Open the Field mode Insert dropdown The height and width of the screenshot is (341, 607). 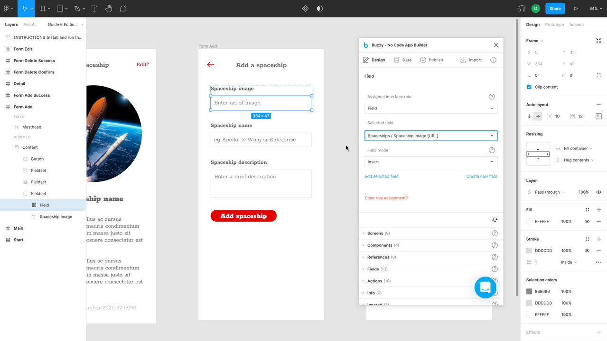click(430, 162)
